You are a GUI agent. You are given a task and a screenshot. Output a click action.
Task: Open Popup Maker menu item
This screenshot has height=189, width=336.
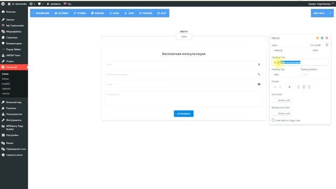[x=14, y=49]
